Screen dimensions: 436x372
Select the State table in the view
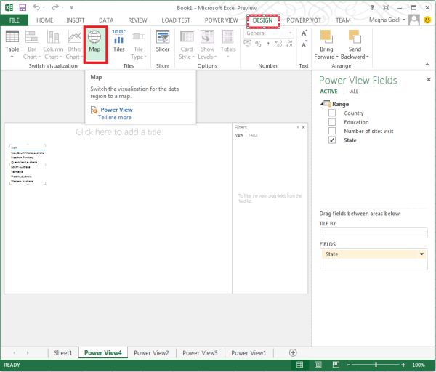[28, 164]
